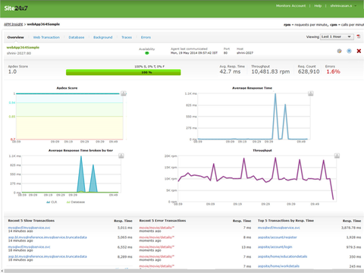364x273 pixels.
Task: Click the tallest spike in Average Response Time chart
Action: coord(275,116)
